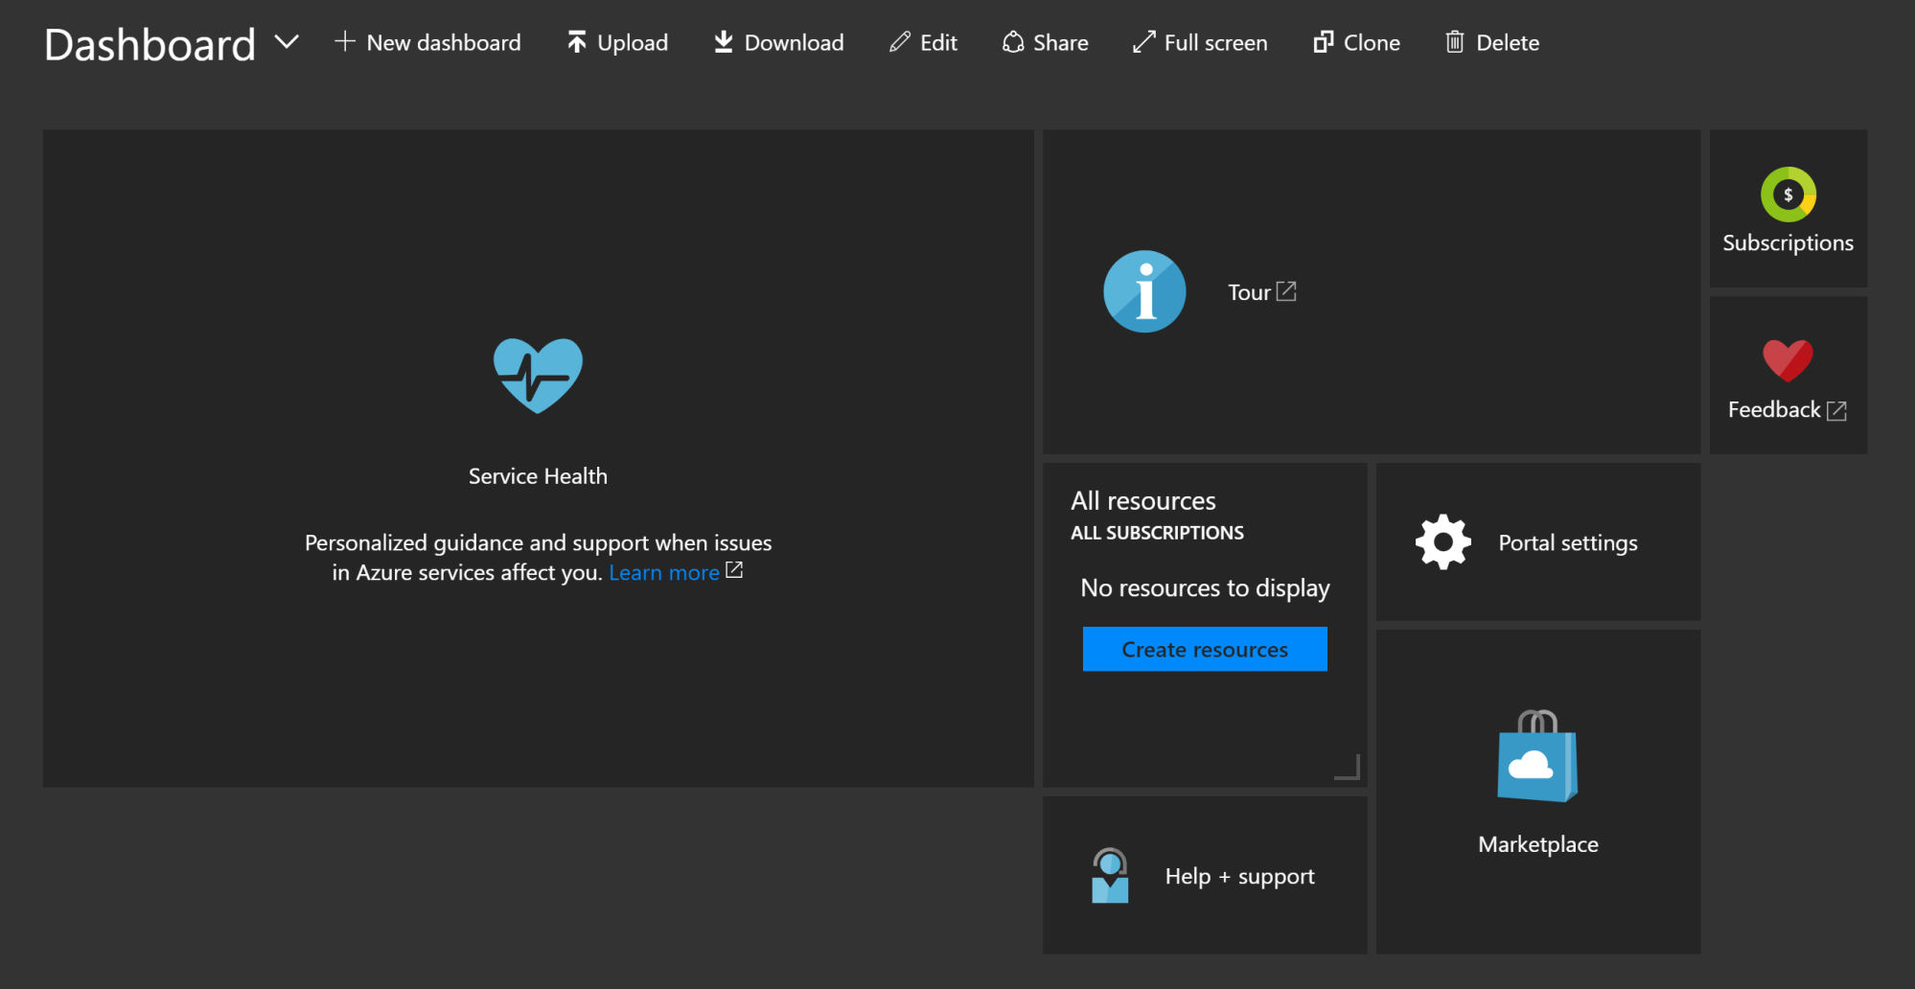Viewport: 1915px width, 989px height.
Task: Click the external link icon beside Feedback
Action: 1836,411
